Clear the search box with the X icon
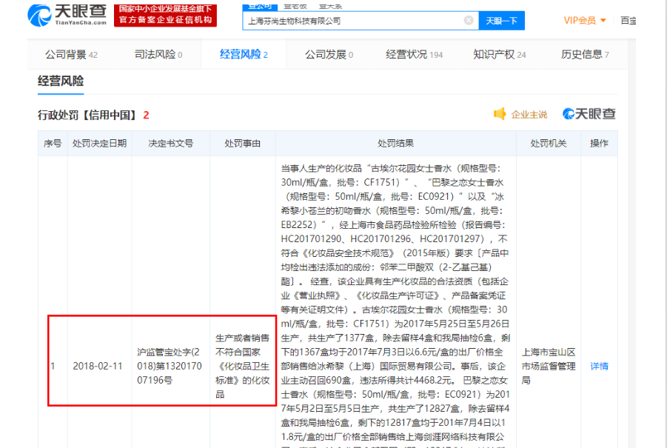Screen dimensions: 667x448 [x=469, y=21]
